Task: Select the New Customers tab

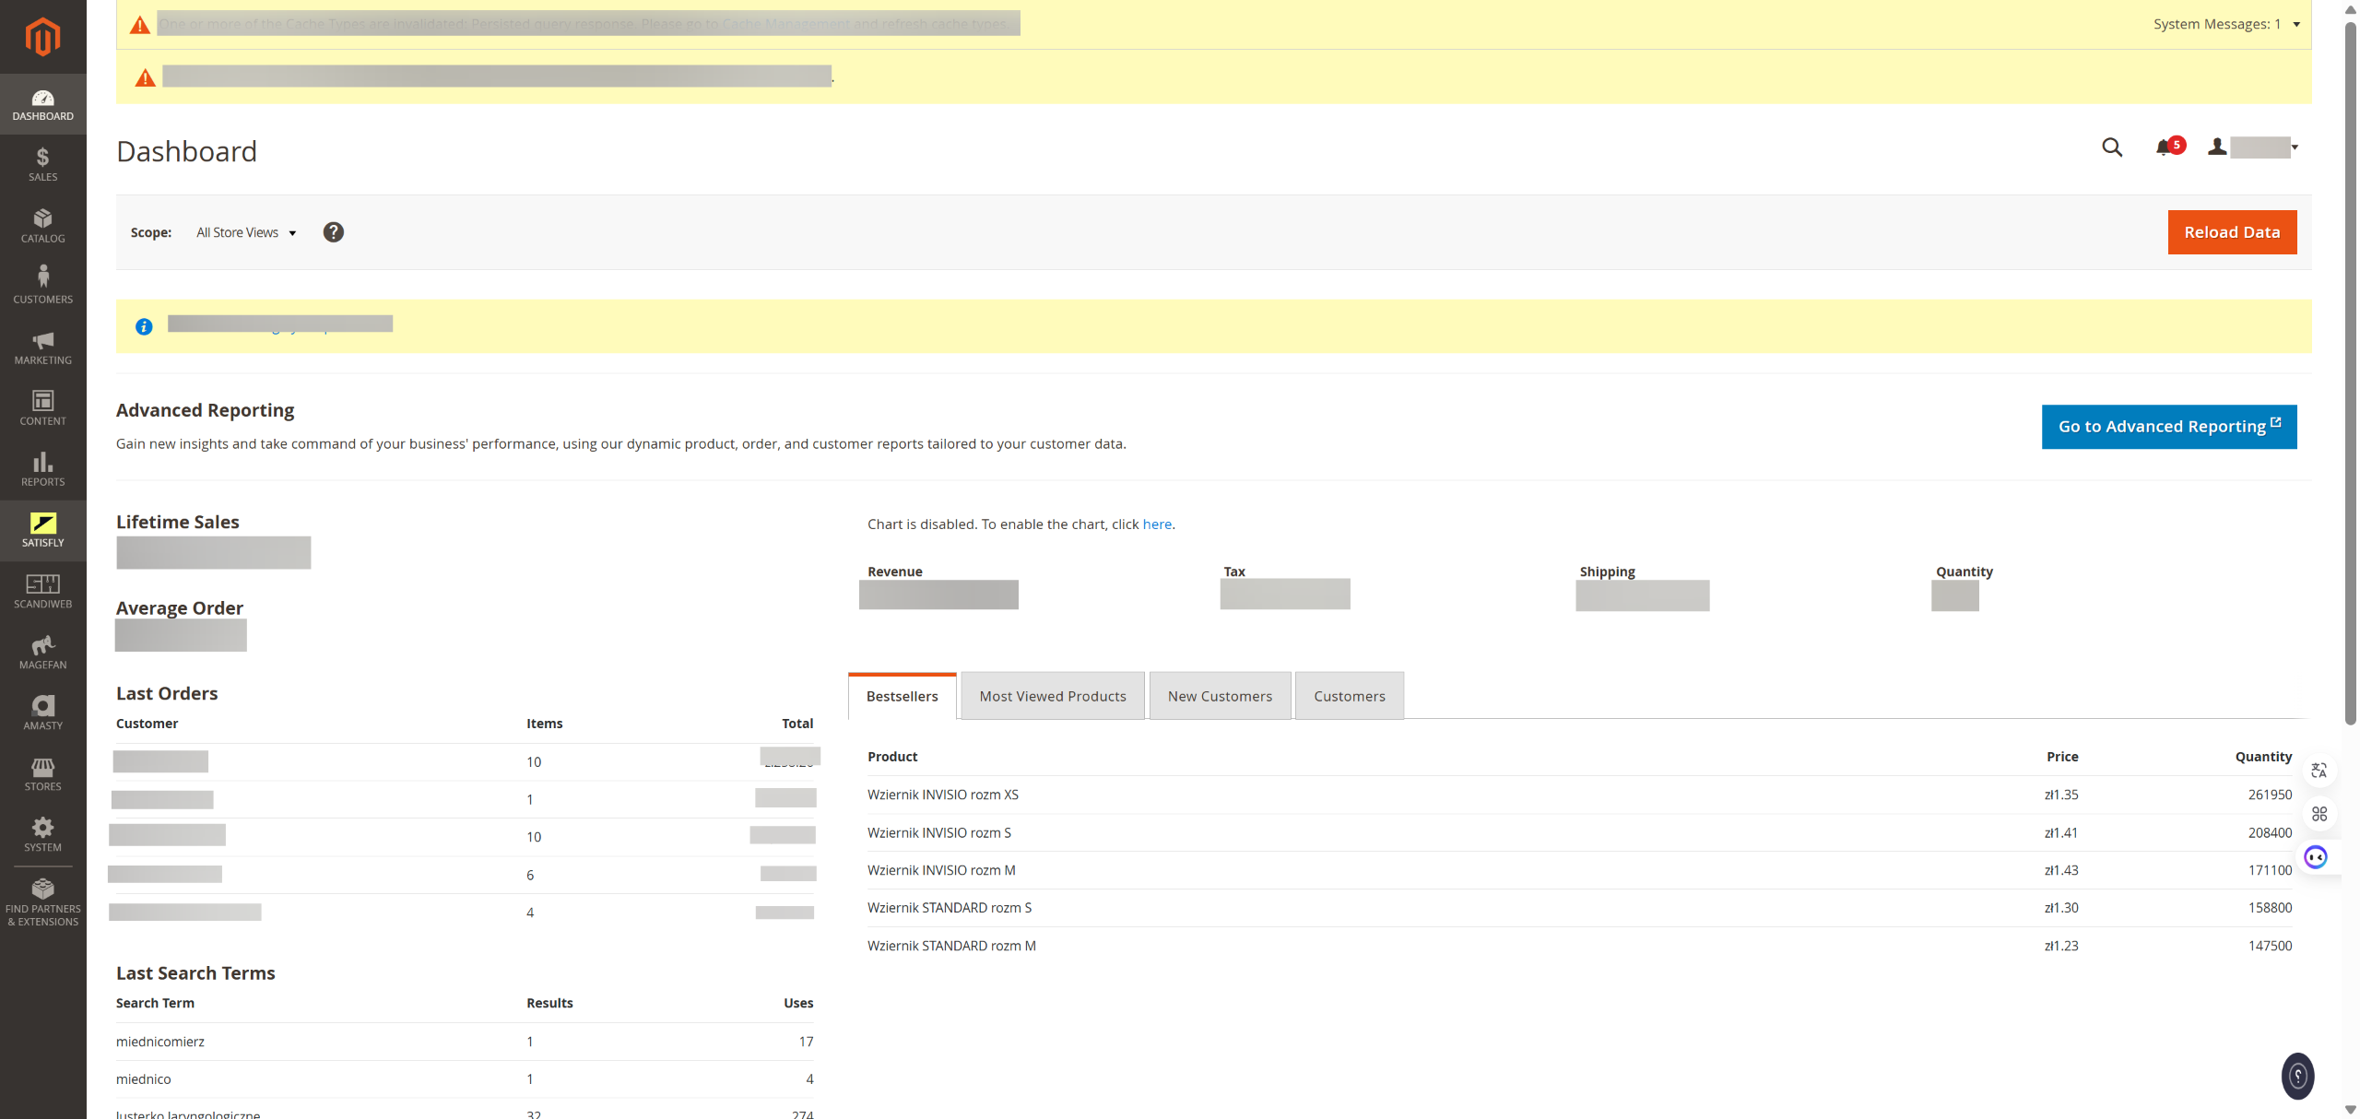Action: (x=1219, y=696)
